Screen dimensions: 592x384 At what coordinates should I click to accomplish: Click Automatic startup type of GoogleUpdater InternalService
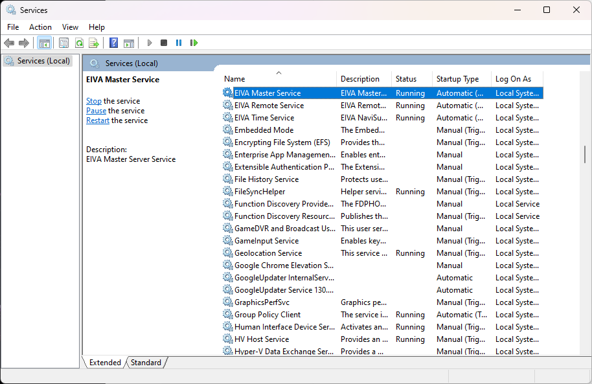455,278
